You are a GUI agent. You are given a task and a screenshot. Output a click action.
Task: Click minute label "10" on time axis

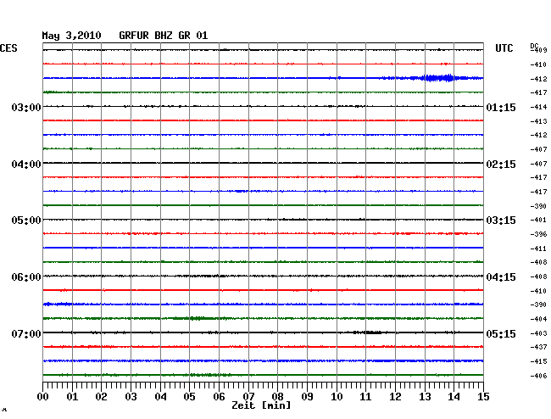[337, 397]
